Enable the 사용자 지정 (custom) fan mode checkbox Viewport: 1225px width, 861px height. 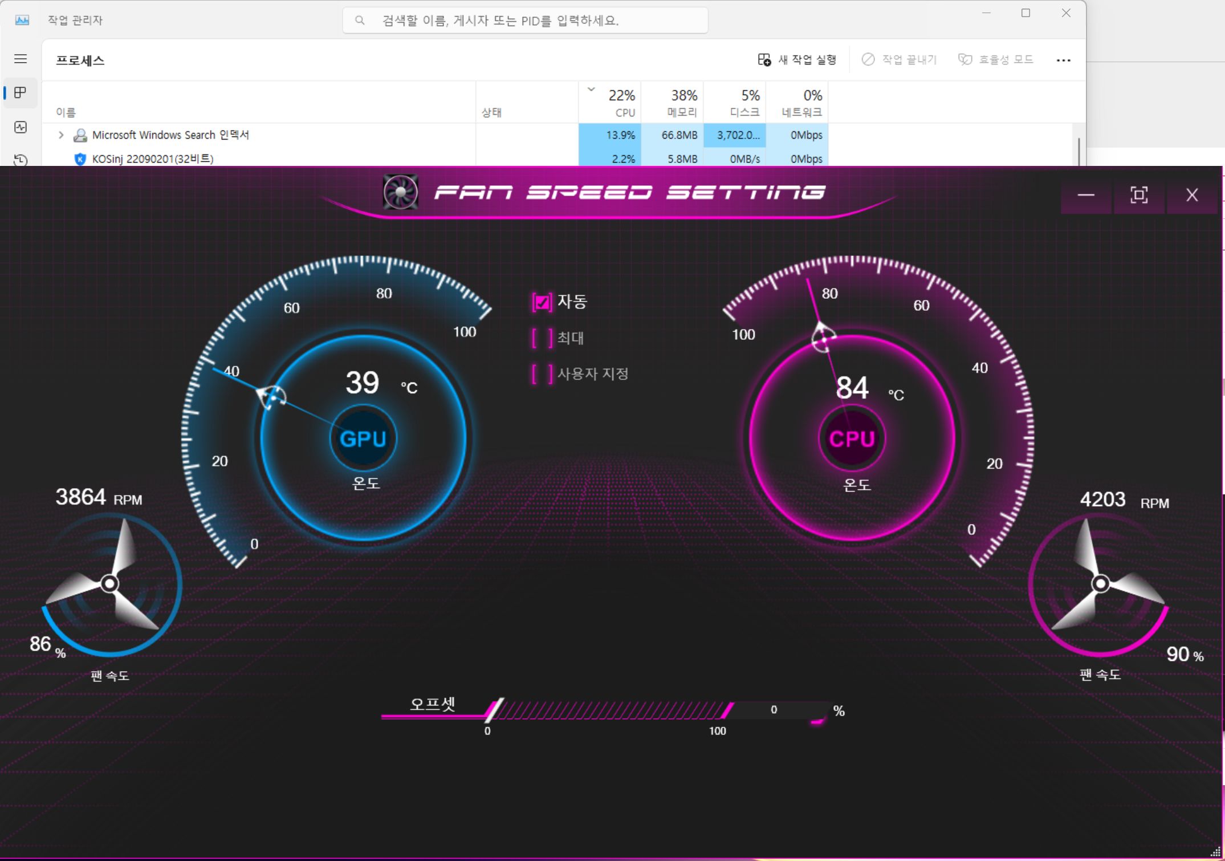[542, 374]
